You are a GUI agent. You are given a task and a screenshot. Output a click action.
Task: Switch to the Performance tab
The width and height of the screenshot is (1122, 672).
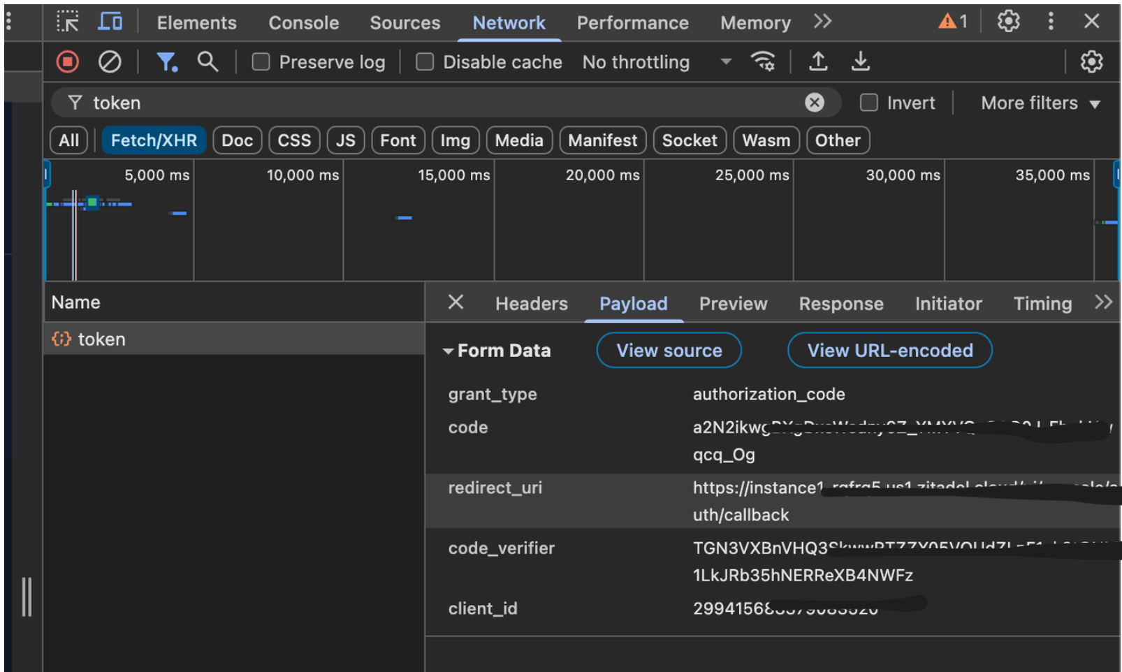pyautogui.click(x=633, y=22)
